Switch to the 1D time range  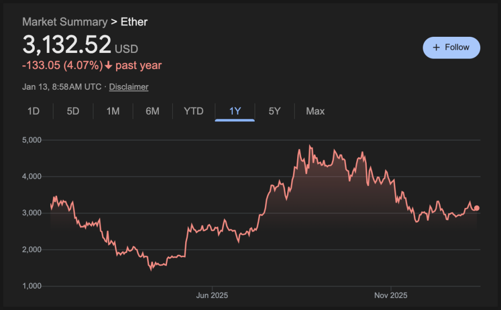[x=33, y=111]
